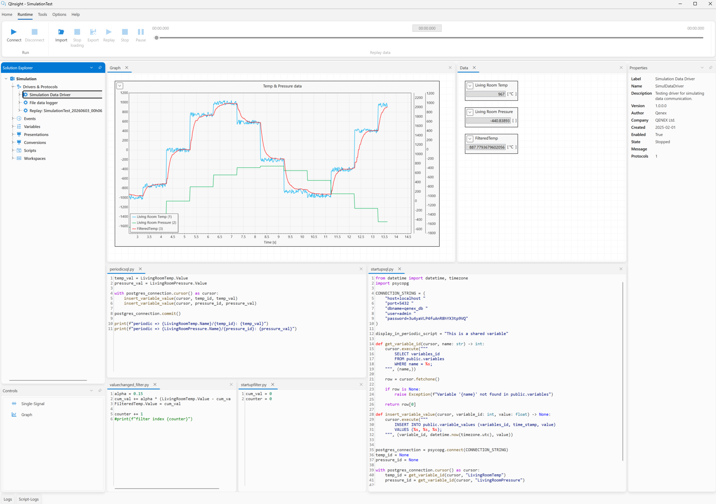
Task: Click the Connect play icon
Action: pos(14,32)
